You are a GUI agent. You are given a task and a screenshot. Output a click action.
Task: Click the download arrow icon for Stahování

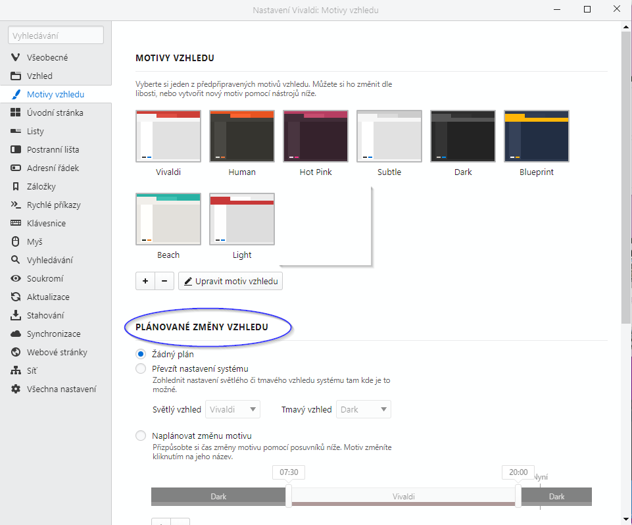[15, 315]
